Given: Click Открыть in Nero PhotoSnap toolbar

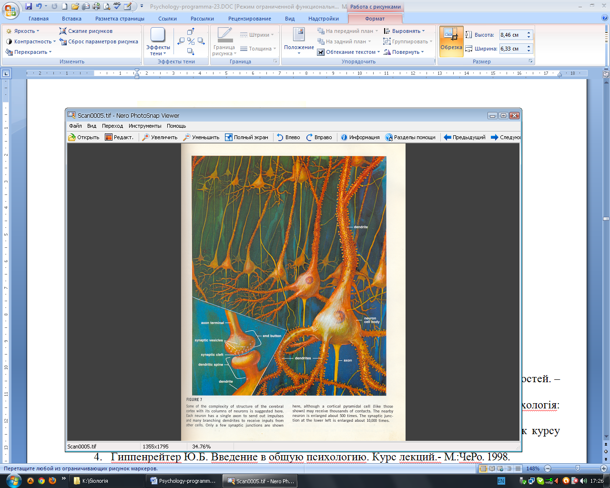Looking at the screenshot, I should [x=83, y=137].
